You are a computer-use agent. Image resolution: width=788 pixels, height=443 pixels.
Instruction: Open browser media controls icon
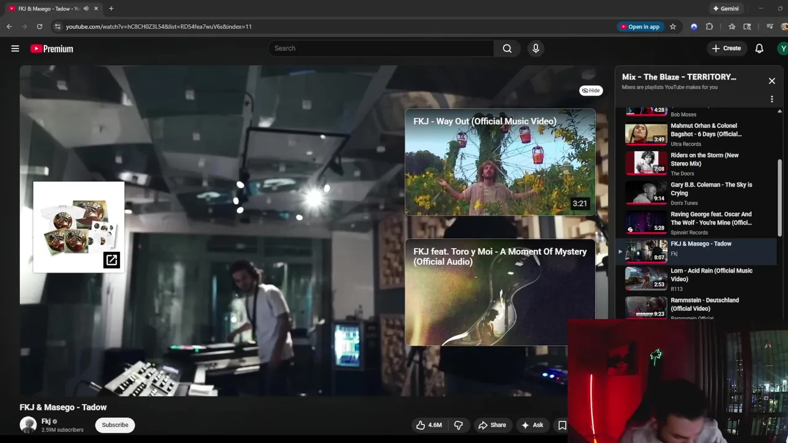(x=770, y=26)
